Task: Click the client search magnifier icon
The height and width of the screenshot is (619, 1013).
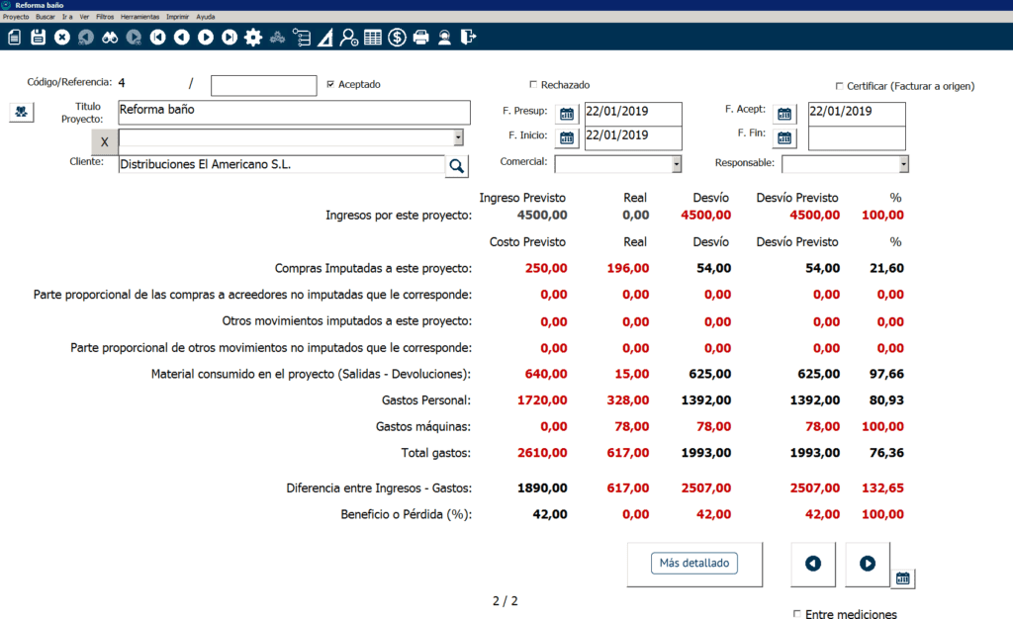Action: [x=456, y=166]
